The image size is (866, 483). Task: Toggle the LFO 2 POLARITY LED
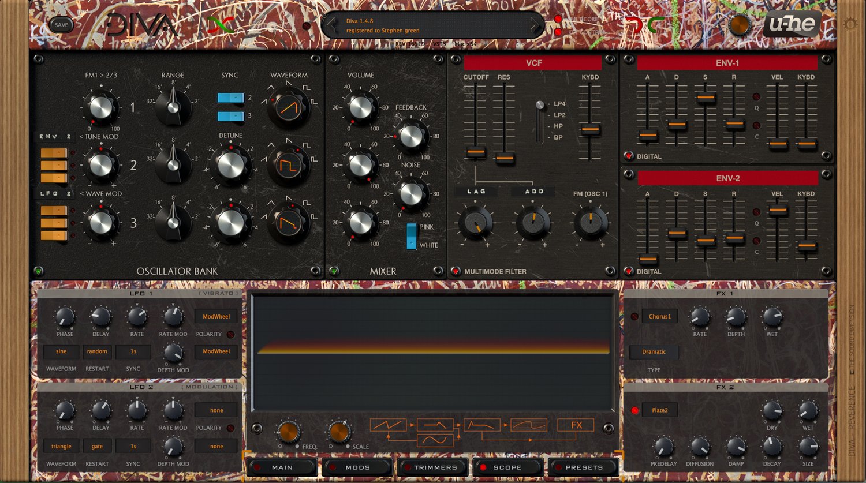click(230, 428)
